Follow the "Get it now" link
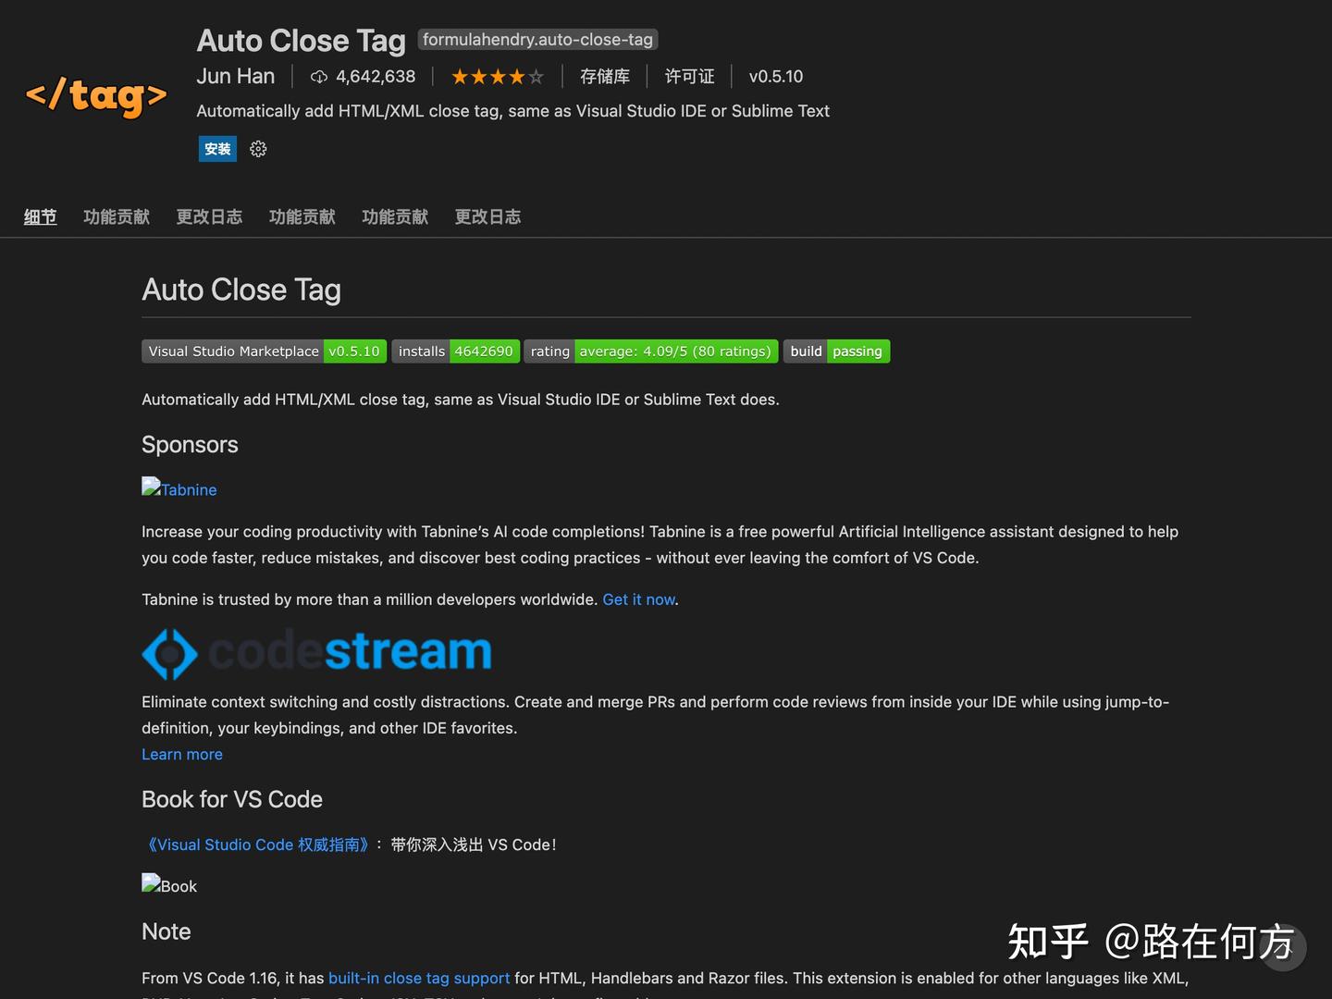This screenshot has width=1332, height=999. coord(639,599)
